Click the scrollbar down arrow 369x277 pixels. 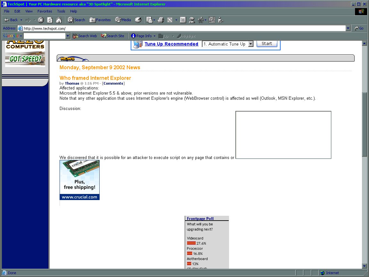(x=364, y=266)
